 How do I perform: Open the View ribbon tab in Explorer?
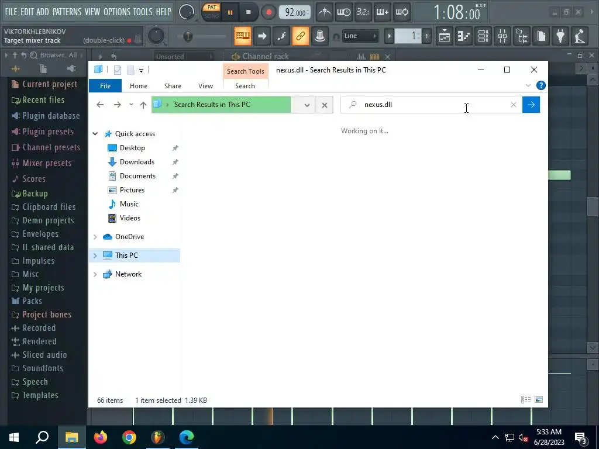click(205, 86)
